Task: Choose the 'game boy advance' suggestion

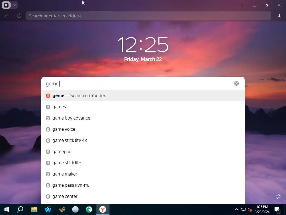Action: pos(143,118)
